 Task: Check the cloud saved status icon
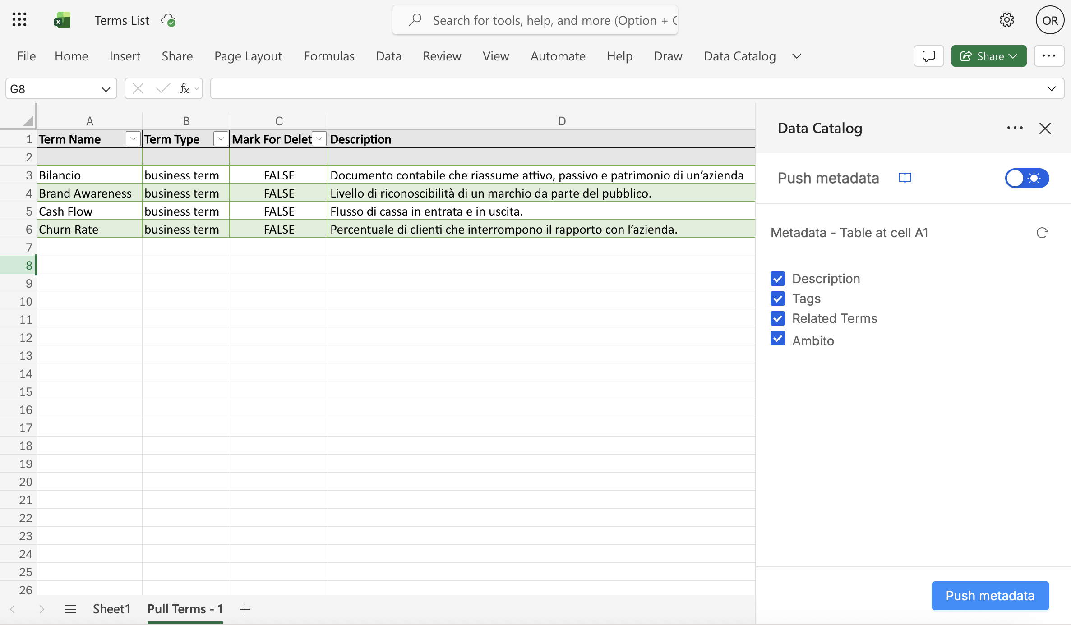pyautogui.click(x=168, y=20)
